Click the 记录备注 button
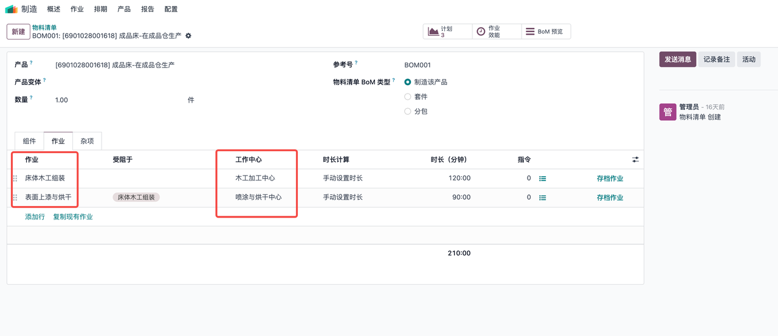The width and height of the screenshot is (778, 336). [717, 59]
